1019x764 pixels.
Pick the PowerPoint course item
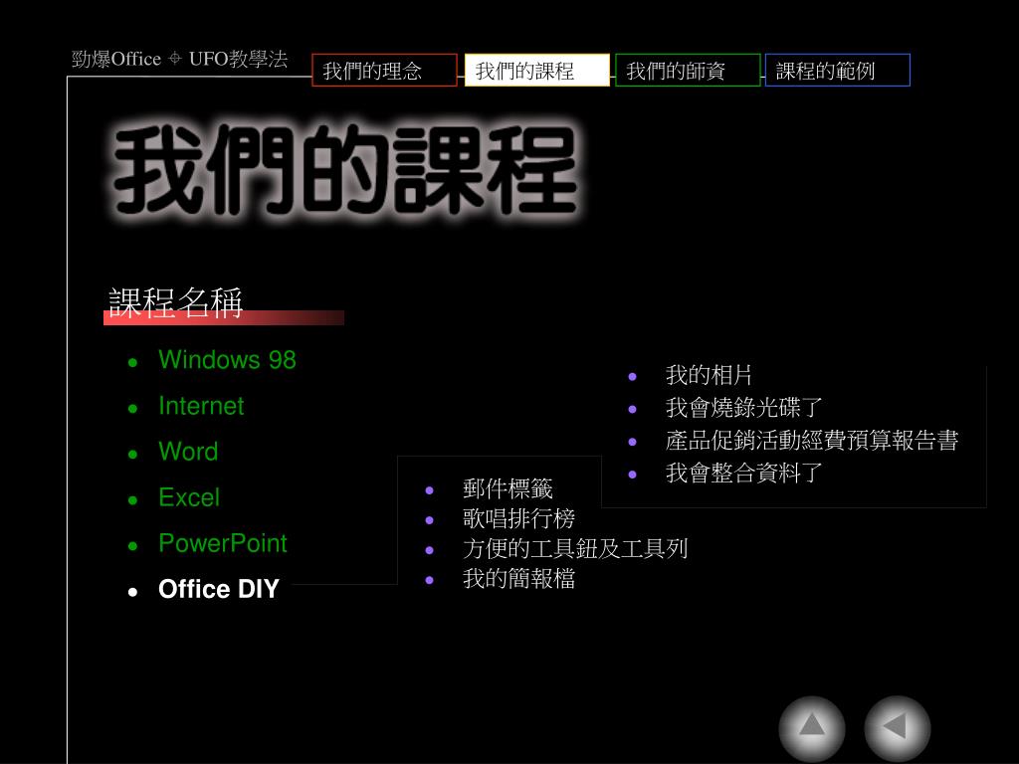point(222,543)
